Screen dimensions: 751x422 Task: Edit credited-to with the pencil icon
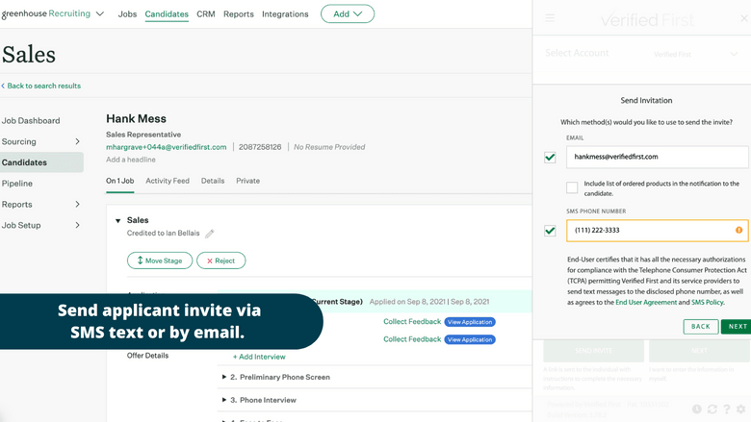pos(209,234)
